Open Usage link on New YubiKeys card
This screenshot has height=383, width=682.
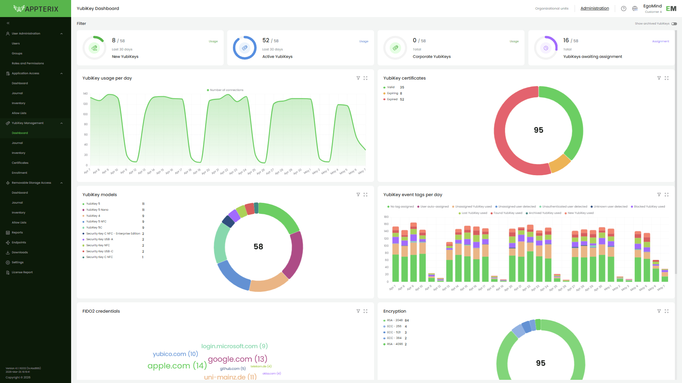213,42
